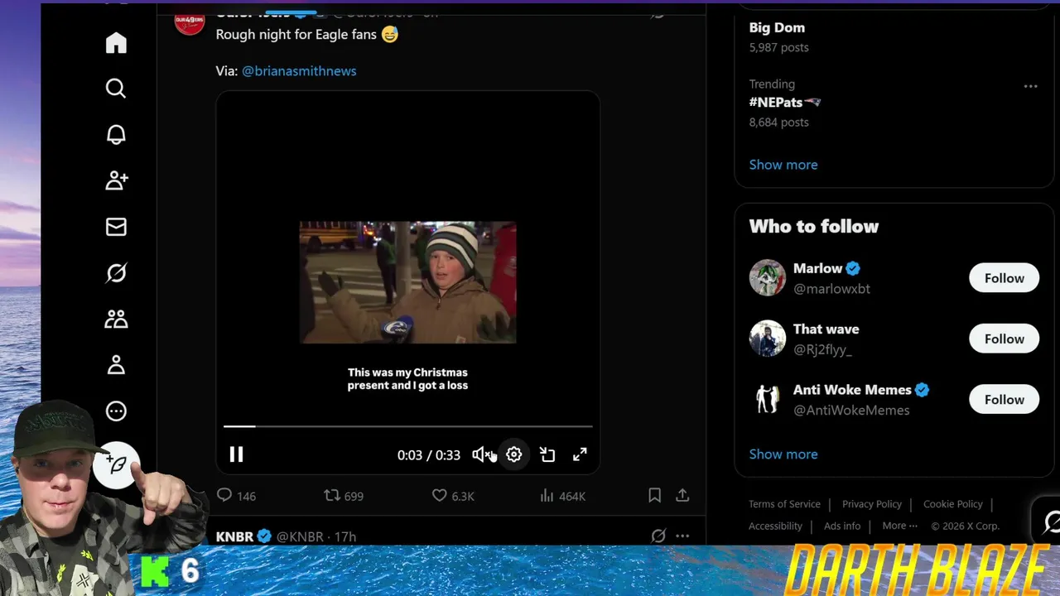
Task: Open @brianasmithnews mention link
Action: coord(299,71)
